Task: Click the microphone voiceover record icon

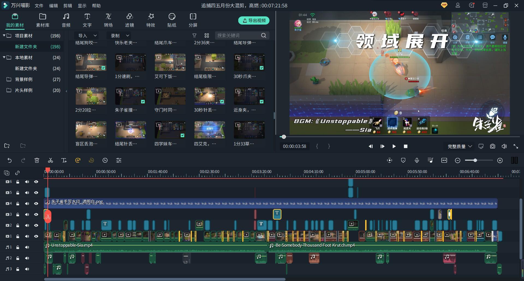Action: click(x=417, y=160)
